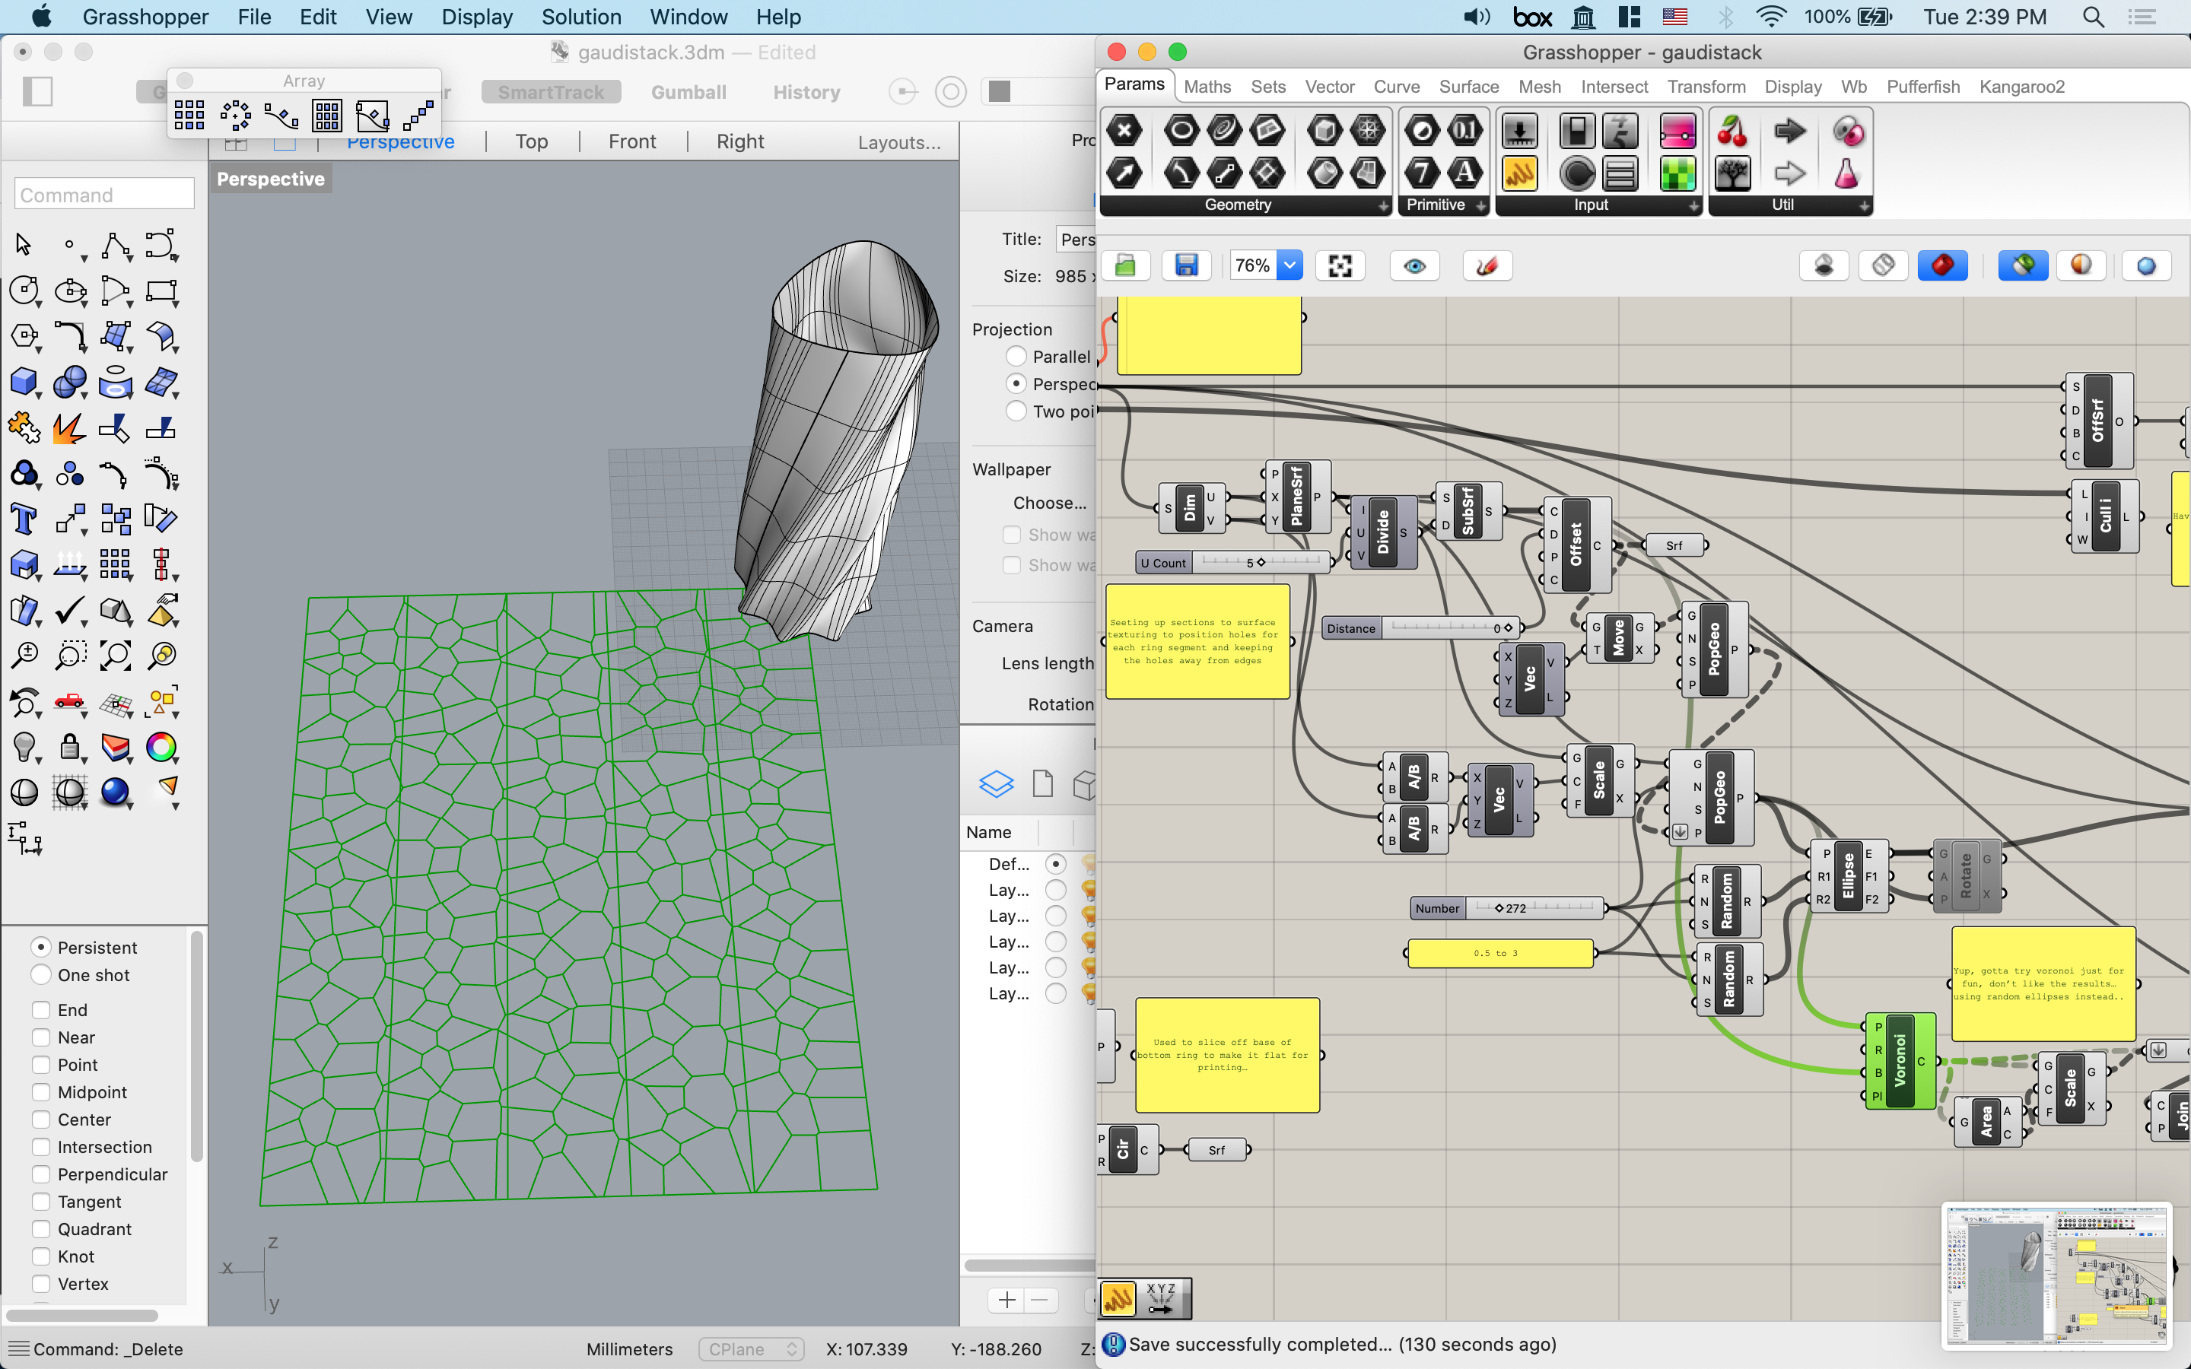Enable the Intersection object snap checkbox
2191x1369 pixels.
[x=41, y=1146]
